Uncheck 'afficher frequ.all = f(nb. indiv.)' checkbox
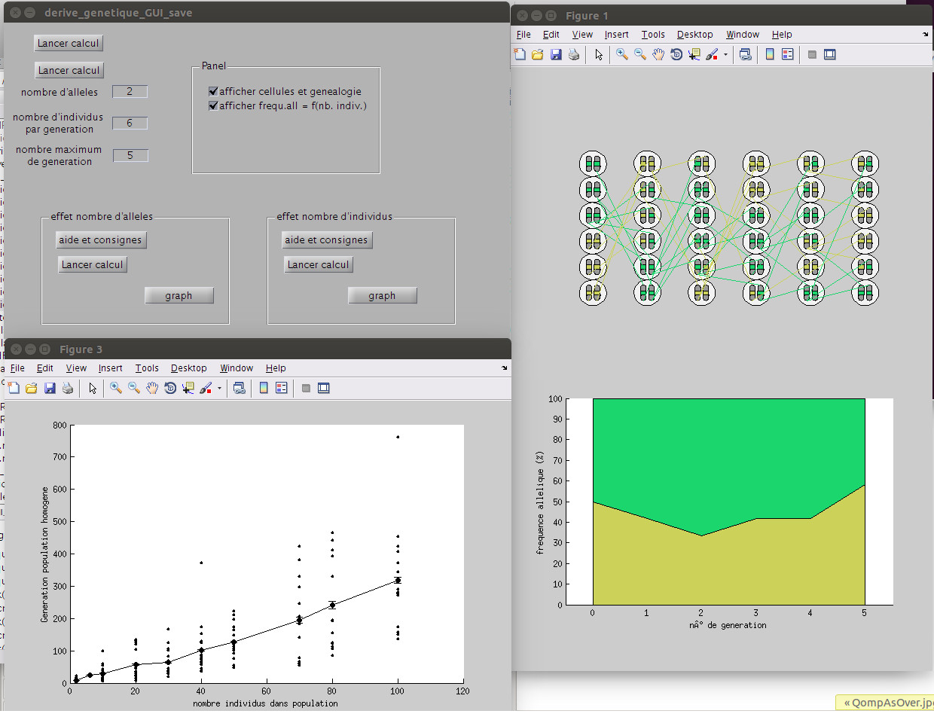The image size is (934, 723). tap(213, 105)
